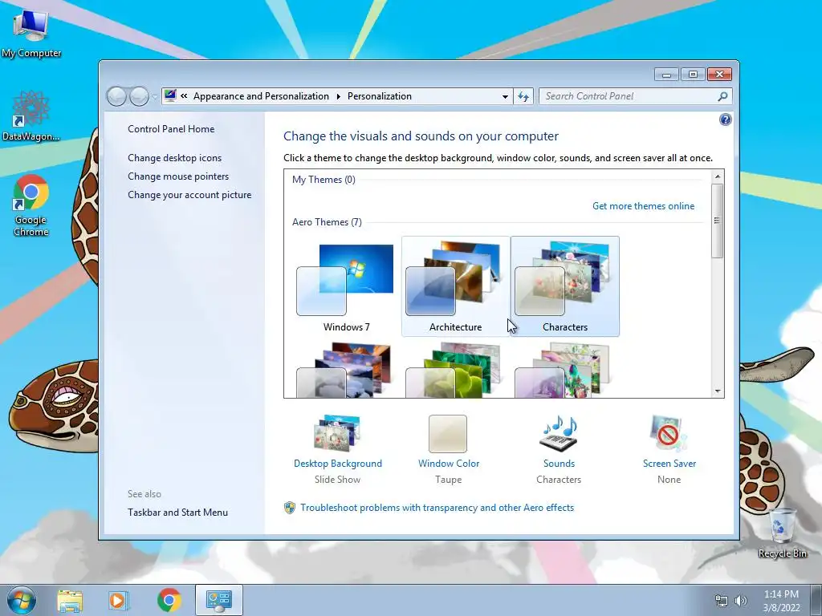This screenshot has width=822, height=616.
Task: Launch Chrome from the taskbar
Action: [x=169, y=600]
